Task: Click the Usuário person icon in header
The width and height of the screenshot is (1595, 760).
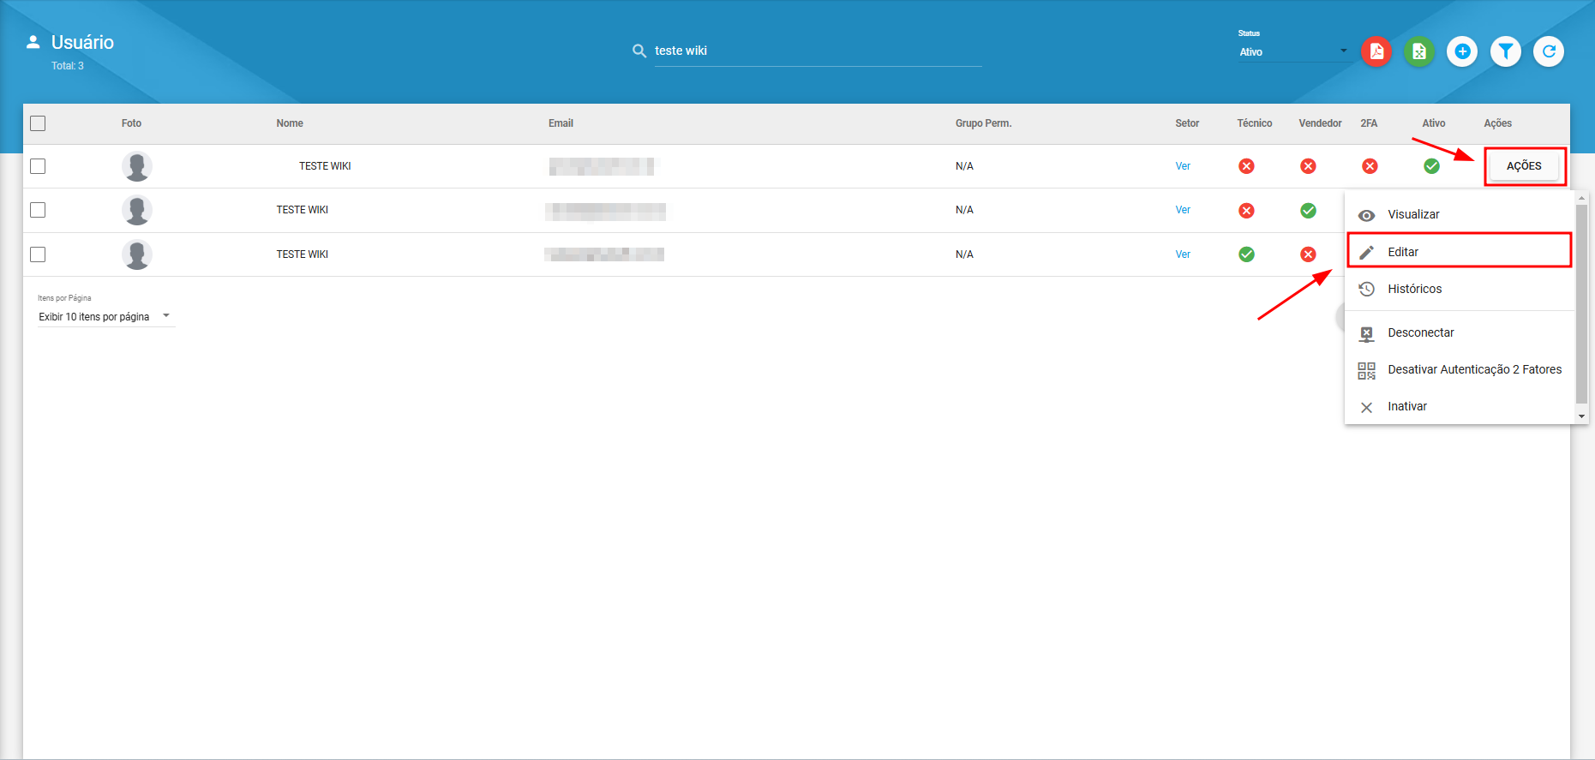Action: point(33,41)
